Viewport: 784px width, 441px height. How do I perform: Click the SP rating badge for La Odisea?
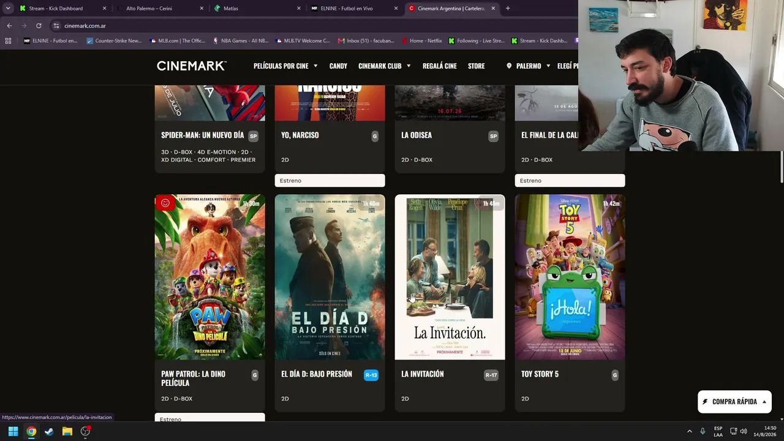click(493, 136)
